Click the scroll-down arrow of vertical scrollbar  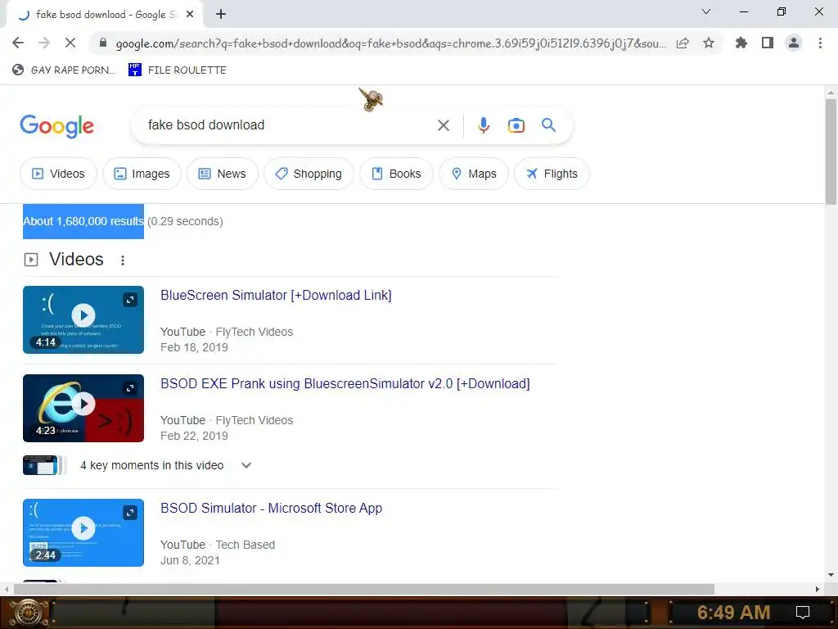pos(831,576)
